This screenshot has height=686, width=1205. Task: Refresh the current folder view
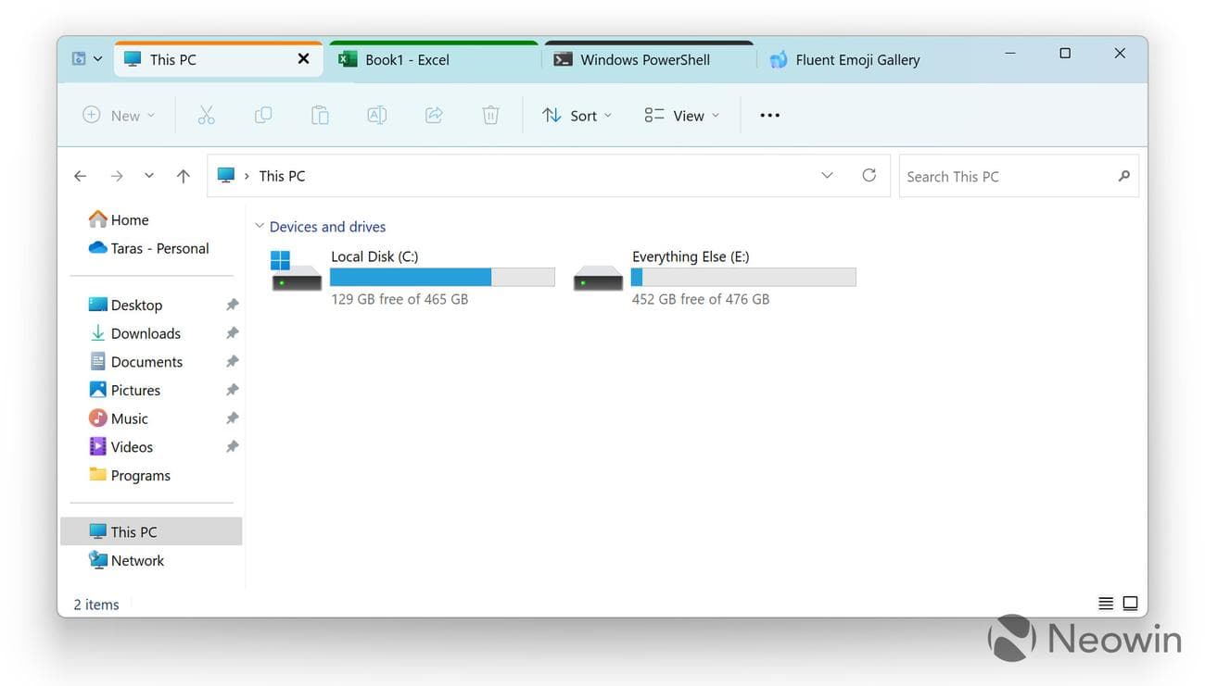point(869,175)
